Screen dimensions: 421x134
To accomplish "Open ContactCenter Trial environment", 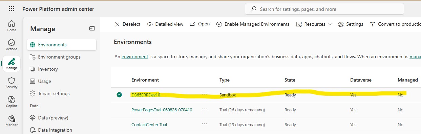I will [149, 125].
